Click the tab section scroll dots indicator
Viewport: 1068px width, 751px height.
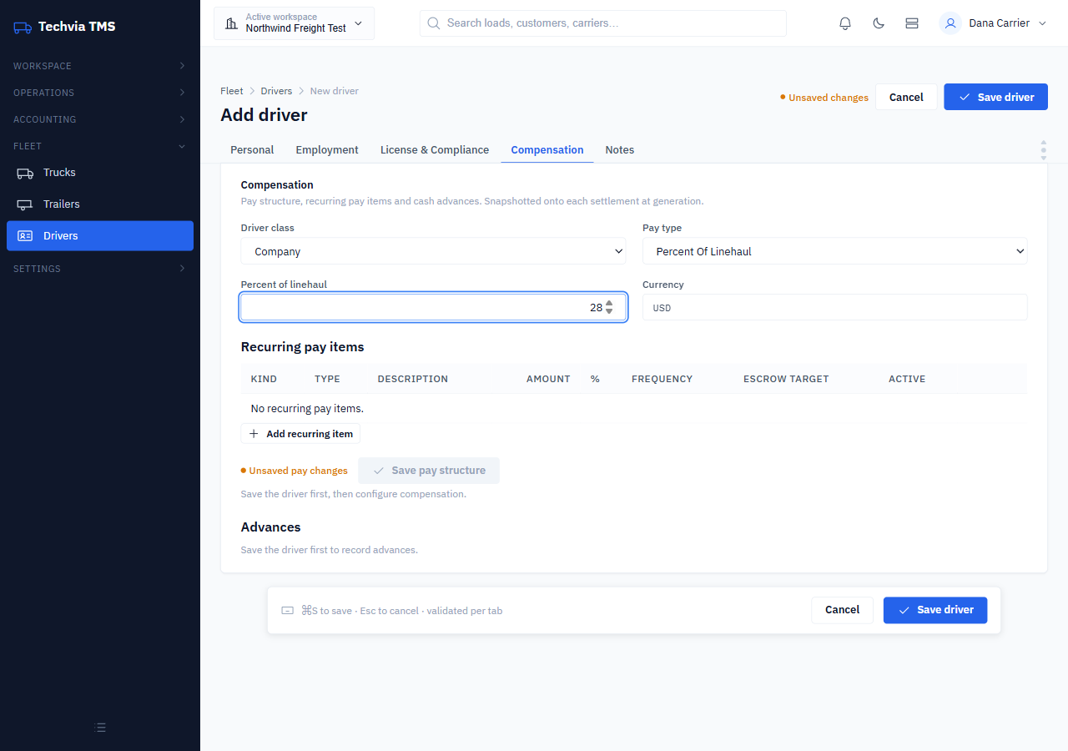pyautogui.click(x=1043, y=150)
